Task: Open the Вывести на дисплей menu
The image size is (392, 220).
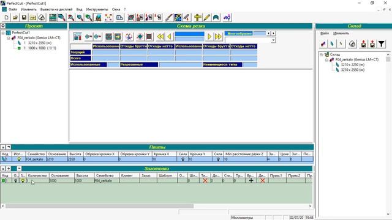Action: point(56,9)
